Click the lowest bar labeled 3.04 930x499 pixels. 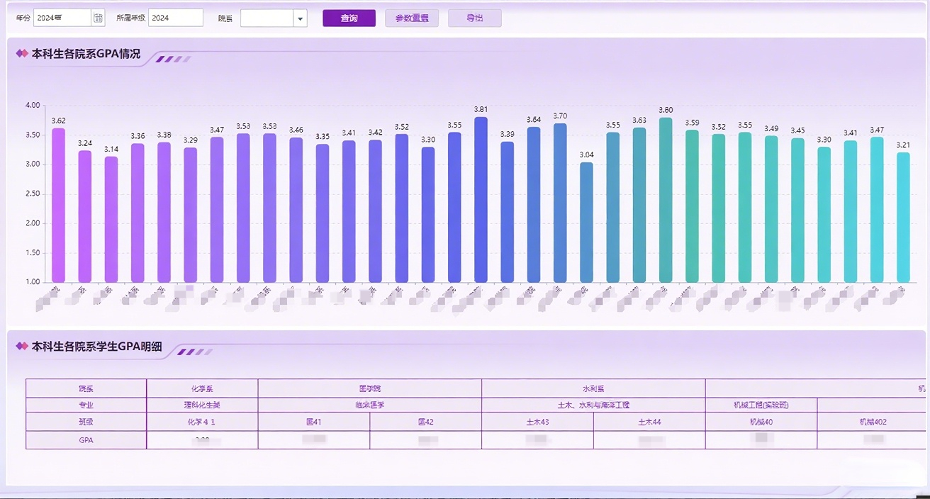586,223
